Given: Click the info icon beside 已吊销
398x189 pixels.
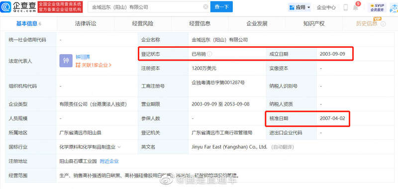Looking at the screenshot, I should tap(209, 54).
